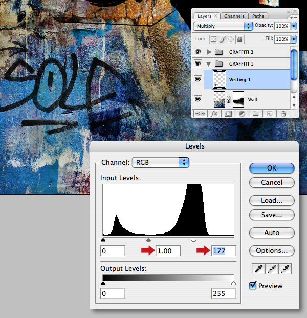Viewport: 307px width, 318px height.
Task: Click Layers panel scroll up arrow
Action: coord(294,97)
